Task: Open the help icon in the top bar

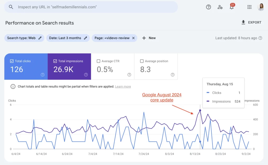Action: (x=208, y=7)
